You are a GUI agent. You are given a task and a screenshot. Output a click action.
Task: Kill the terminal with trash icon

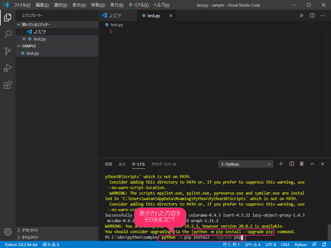[x=302, y=164]
